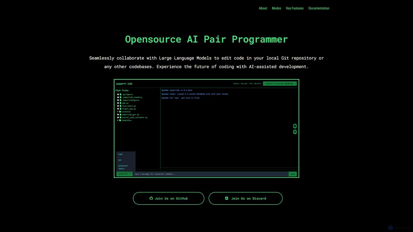The image size is (413, 232).
Task: Check the app.py checkbox
Action: point(118,103)
